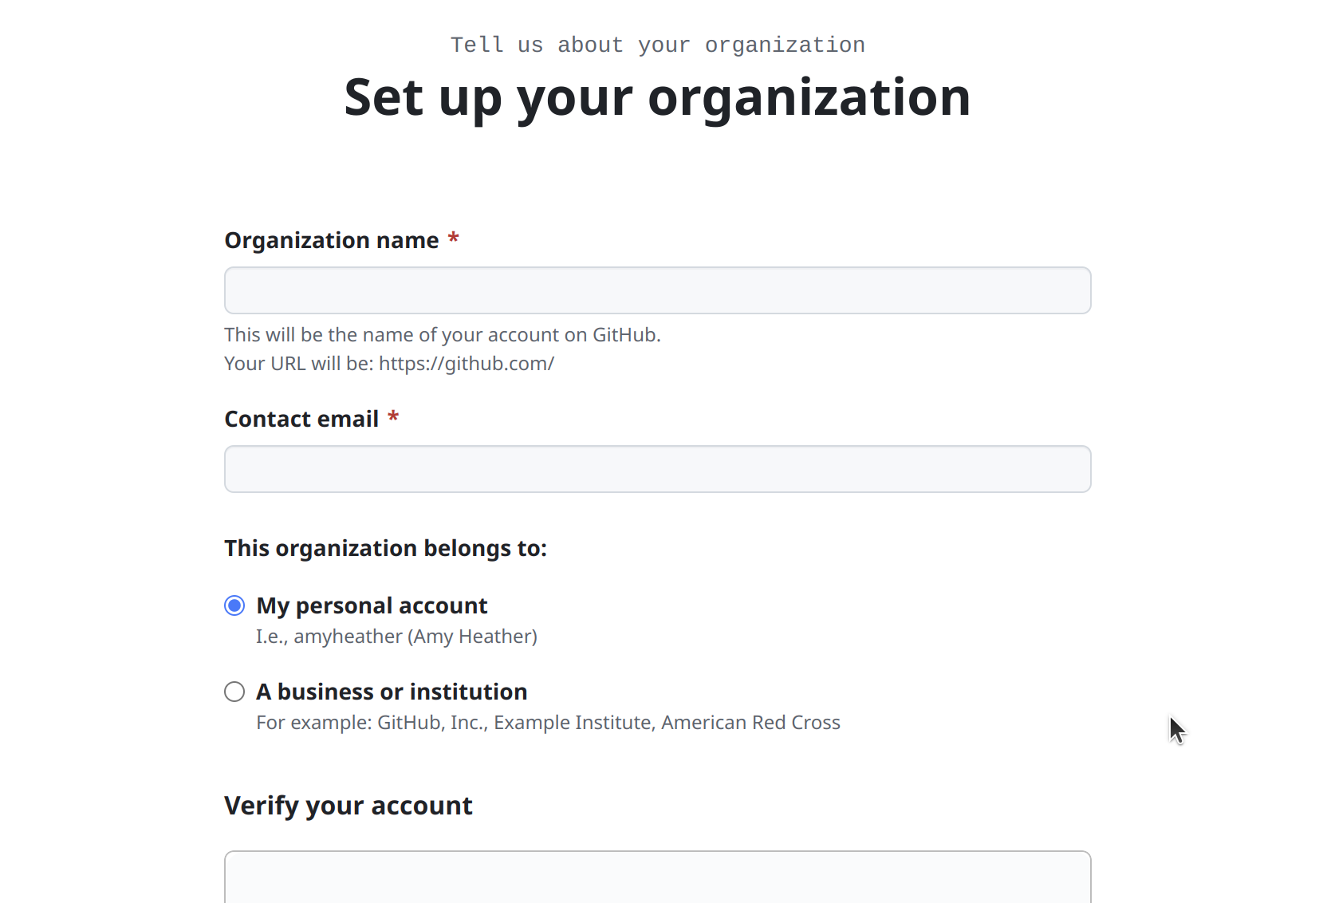Click the red asterisk beside Organization name
The image size is (1323, 903).
453,239
